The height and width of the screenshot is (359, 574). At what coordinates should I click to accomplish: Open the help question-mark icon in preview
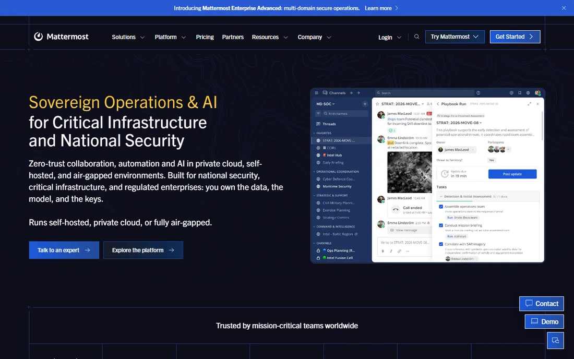tap(479, 93)
